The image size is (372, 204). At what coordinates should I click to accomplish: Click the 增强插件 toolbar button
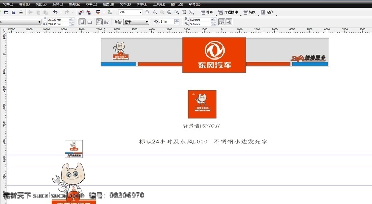click(228, 12)
